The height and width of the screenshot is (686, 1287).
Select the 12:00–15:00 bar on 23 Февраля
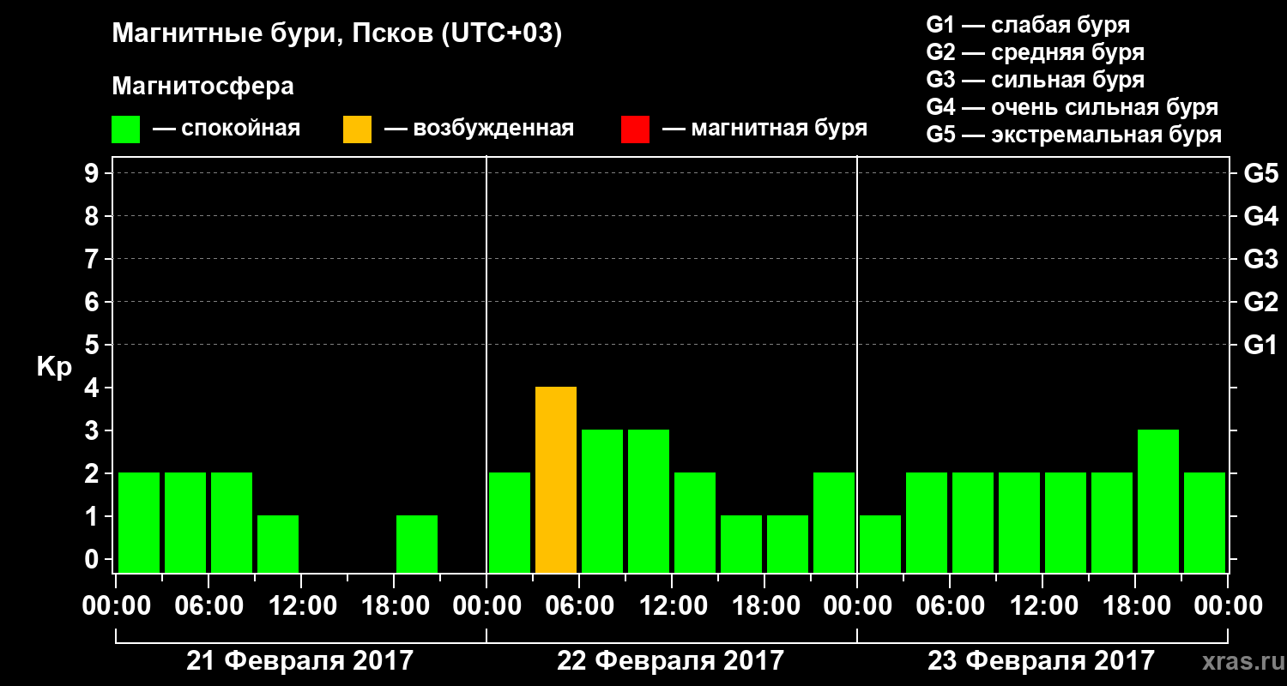[x=1066, y=523]
